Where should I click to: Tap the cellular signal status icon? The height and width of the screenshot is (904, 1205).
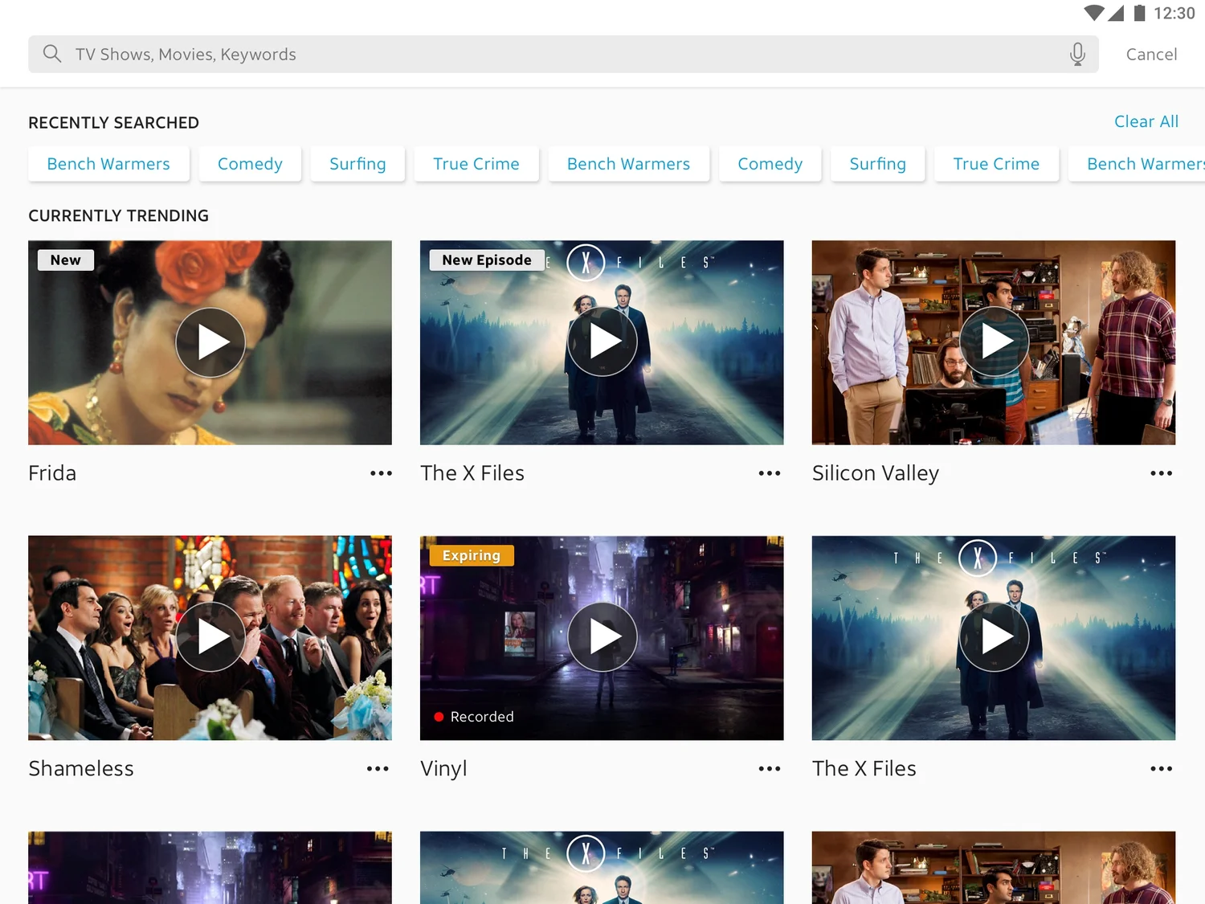pyautogui.click(x=1116, y=13)
